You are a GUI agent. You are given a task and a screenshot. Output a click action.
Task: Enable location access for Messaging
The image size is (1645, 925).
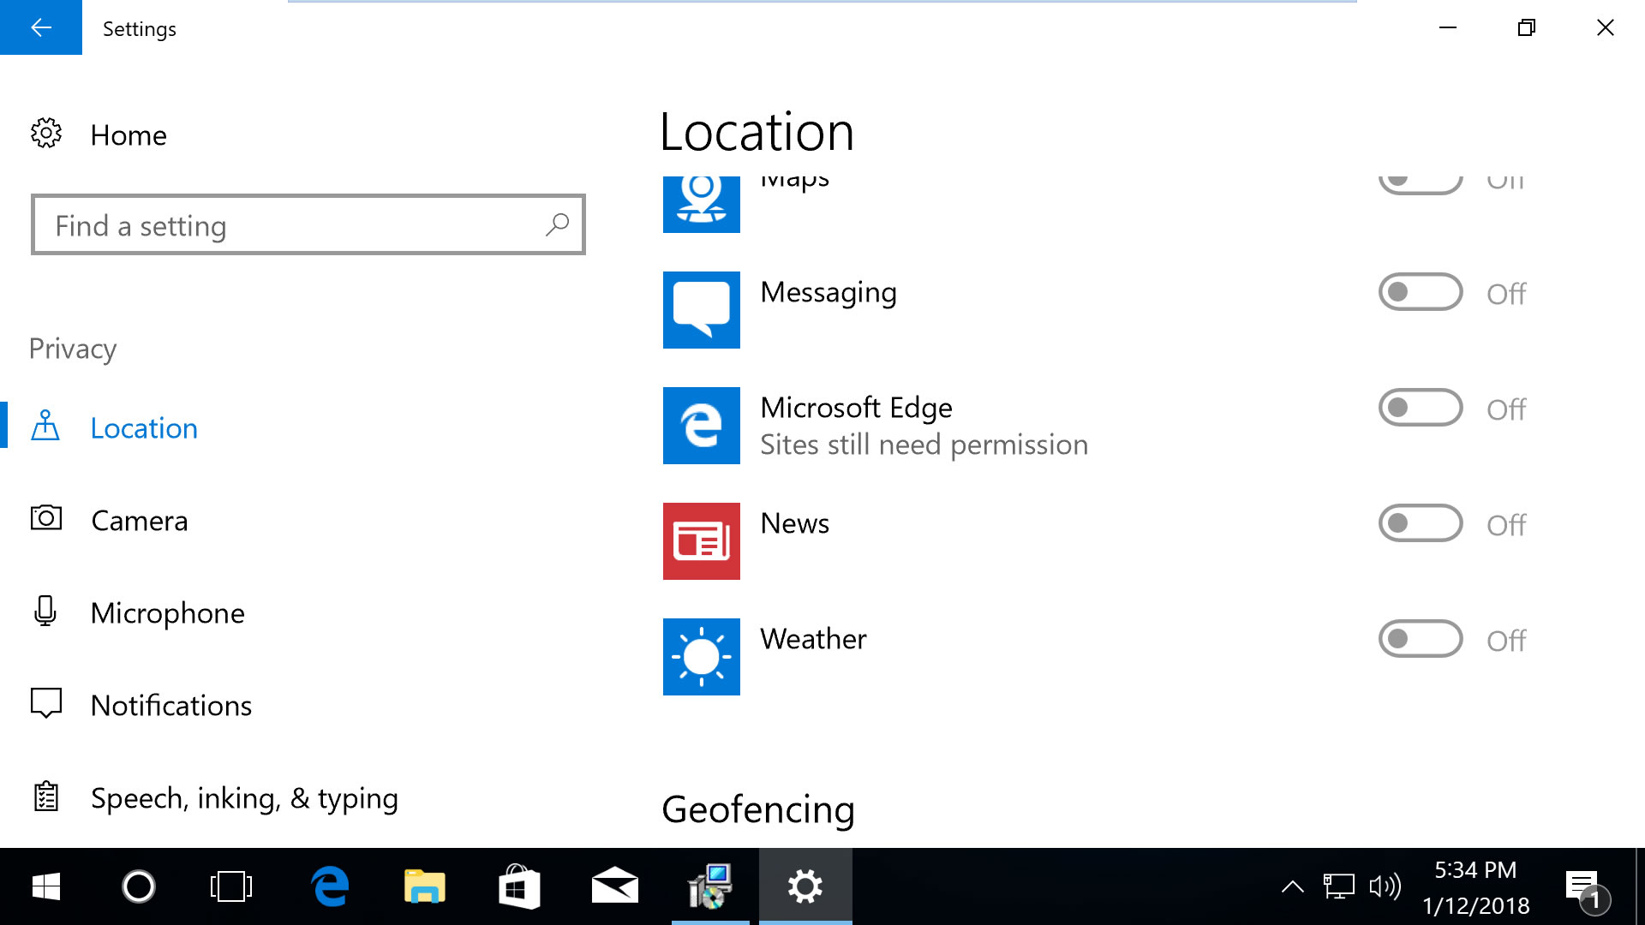1420,292
